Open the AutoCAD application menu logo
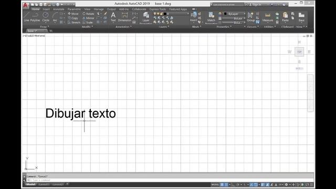The width and height of the screenshot is (336, 189). click(26, 6)
